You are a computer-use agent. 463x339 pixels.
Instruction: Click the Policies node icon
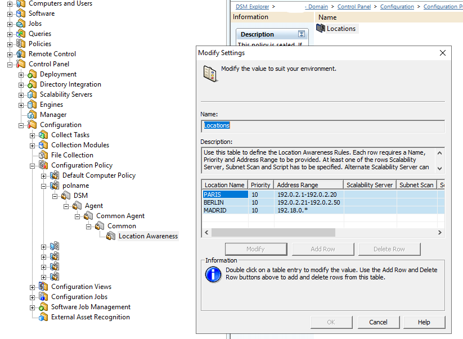(21, 44)
